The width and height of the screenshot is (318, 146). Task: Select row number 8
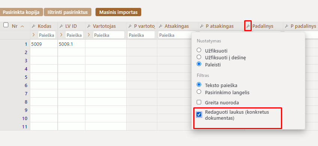click(26, 102)
